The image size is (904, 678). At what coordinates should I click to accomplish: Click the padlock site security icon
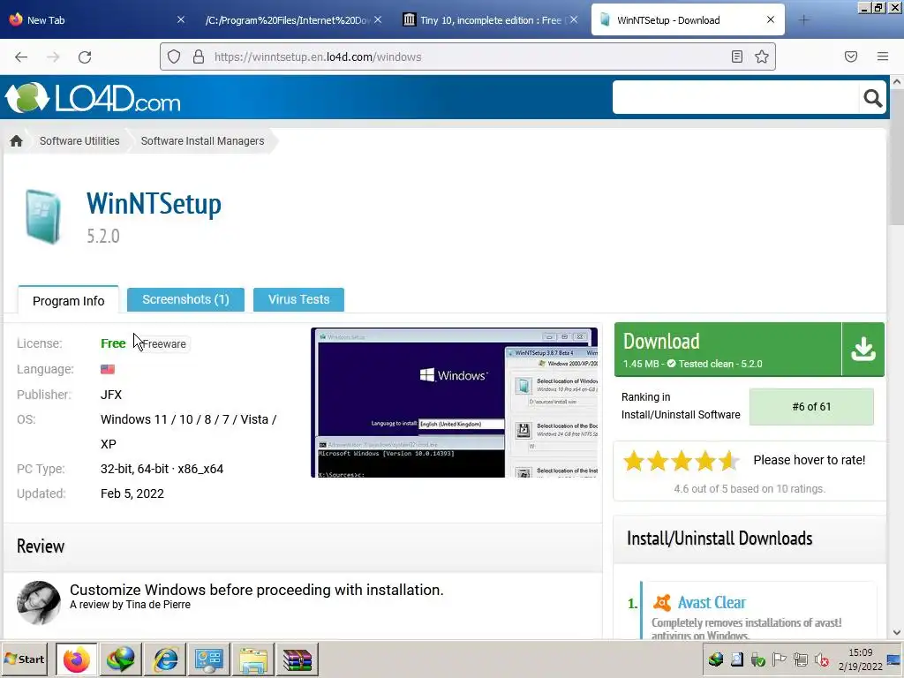pos(199,56)
